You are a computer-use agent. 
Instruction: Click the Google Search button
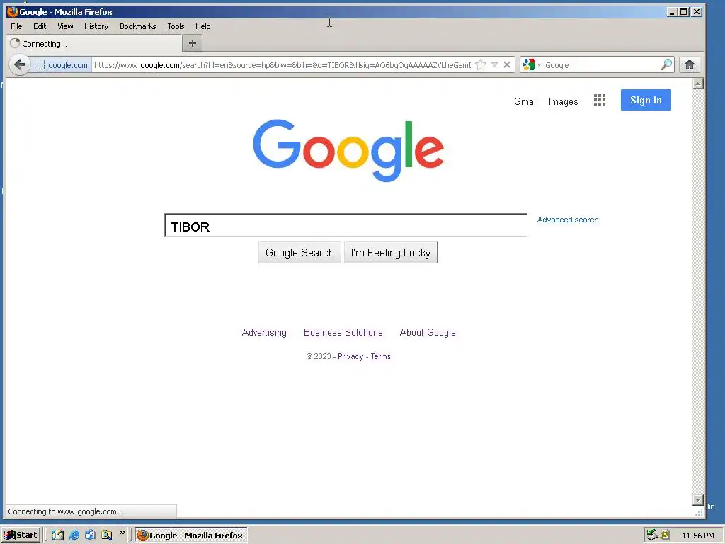(299, 253)
